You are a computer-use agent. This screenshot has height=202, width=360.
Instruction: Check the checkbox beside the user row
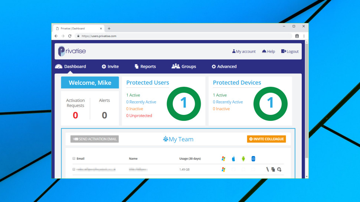click(x=74, y=169)
